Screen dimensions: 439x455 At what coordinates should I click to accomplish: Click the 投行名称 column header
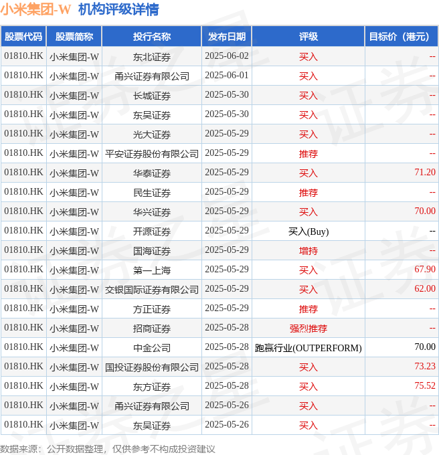[x=152, y=37]
